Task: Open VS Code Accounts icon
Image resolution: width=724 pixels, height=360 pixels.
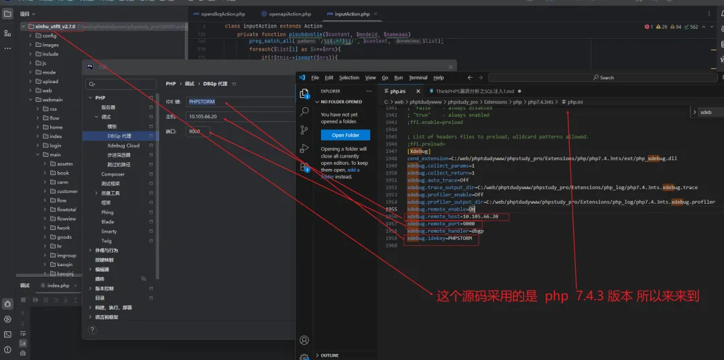Action: click(x=304, y=340)
